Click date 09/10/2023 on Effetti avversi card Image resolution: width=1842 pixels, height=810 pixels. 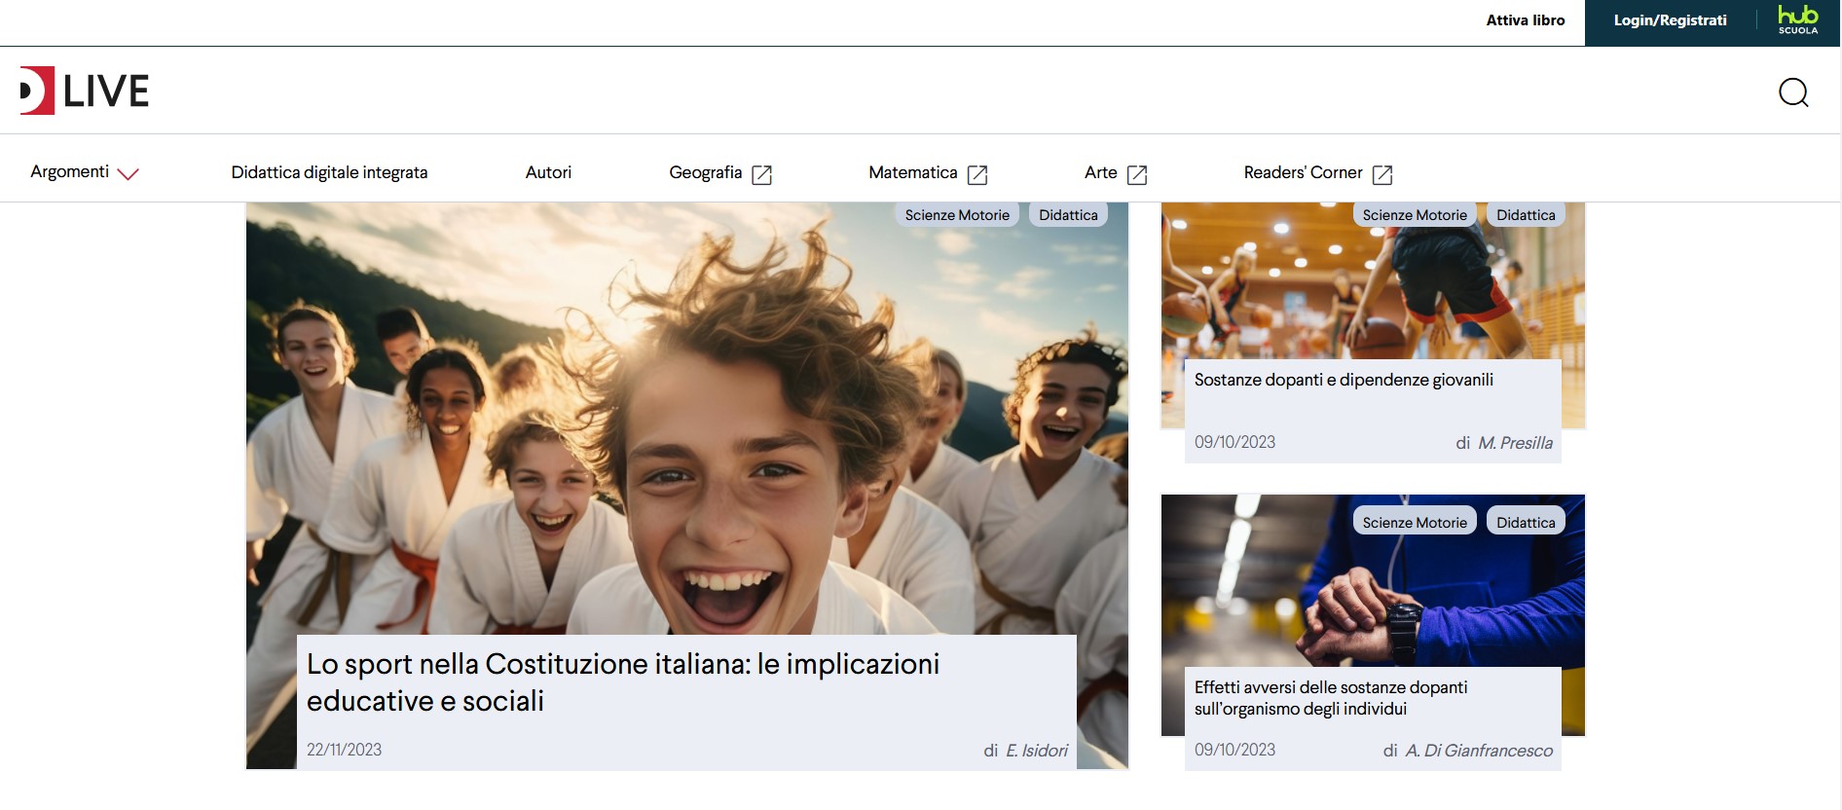coord(1234,750)
